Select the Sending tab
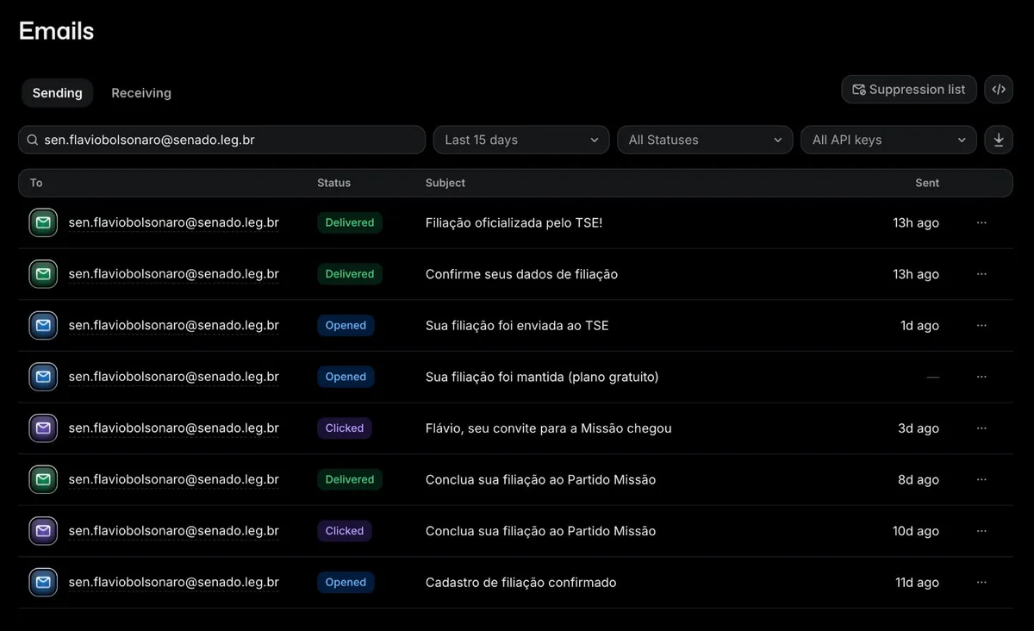 coord(58,93)
